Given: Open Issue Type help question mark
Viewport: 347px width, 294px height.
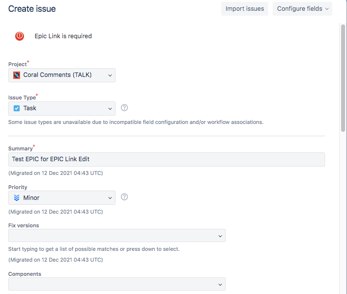Looking at the screenshot, I should point(124,108).
